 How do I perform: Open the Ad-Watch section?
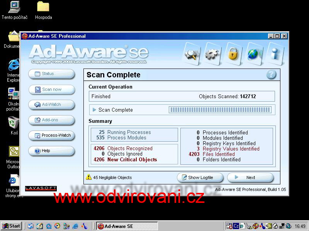52,105
